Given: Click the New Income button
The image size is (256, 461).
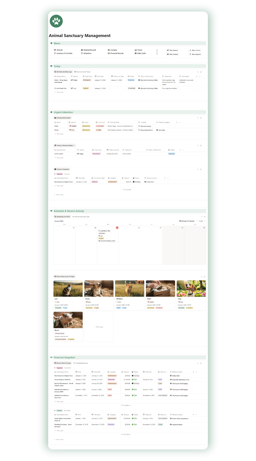Looking at the screenshot, I should (x=195, y=50).
